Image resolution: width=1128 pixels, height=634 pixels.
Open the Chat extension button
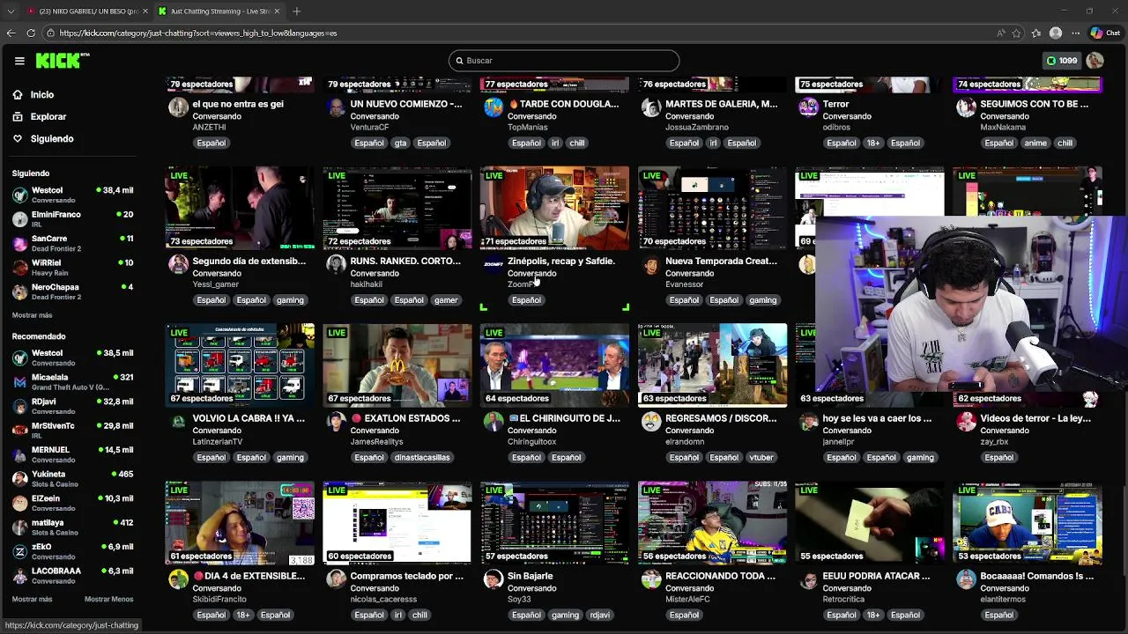(1105, 33)
